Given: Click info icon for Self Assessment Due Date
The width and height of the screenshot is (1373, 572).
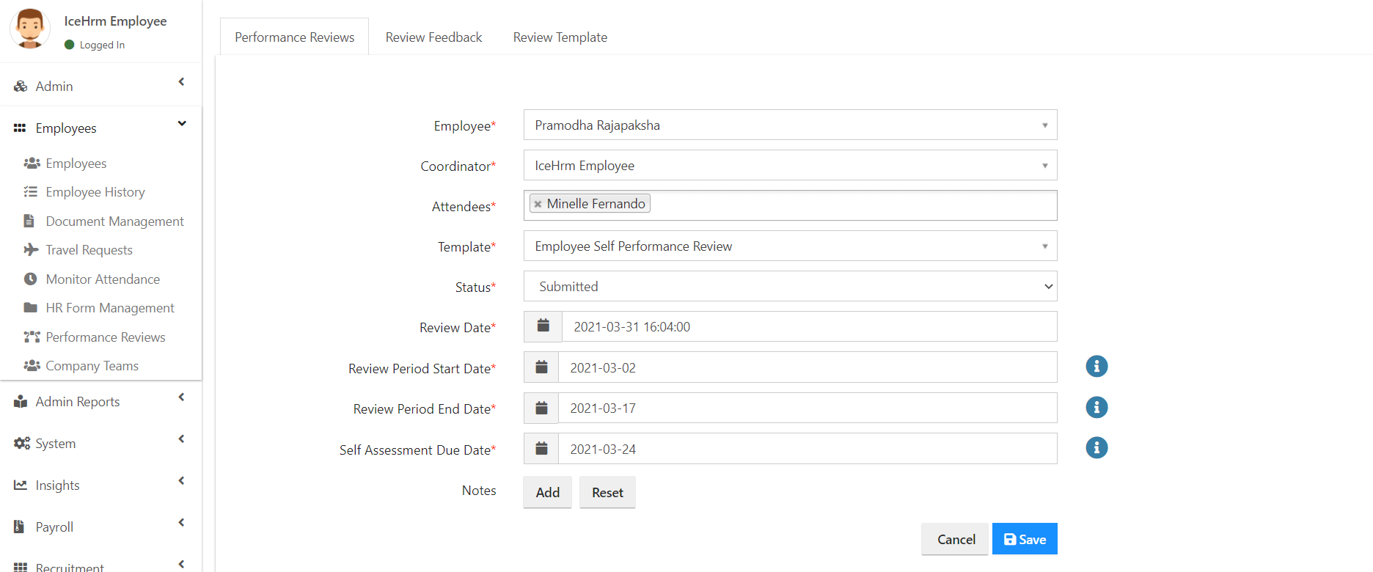Looking at the screenshot, I should click(x=1096, y=447).
